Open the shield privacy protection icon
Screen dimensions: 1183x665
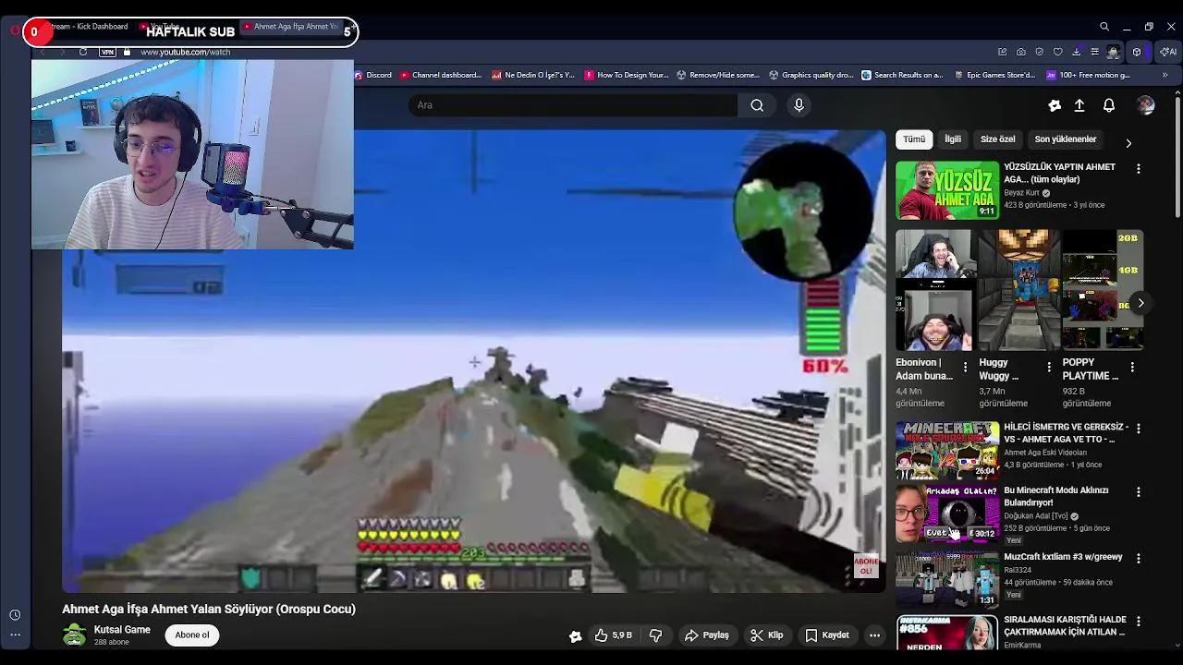click(x=1040, y=52)
